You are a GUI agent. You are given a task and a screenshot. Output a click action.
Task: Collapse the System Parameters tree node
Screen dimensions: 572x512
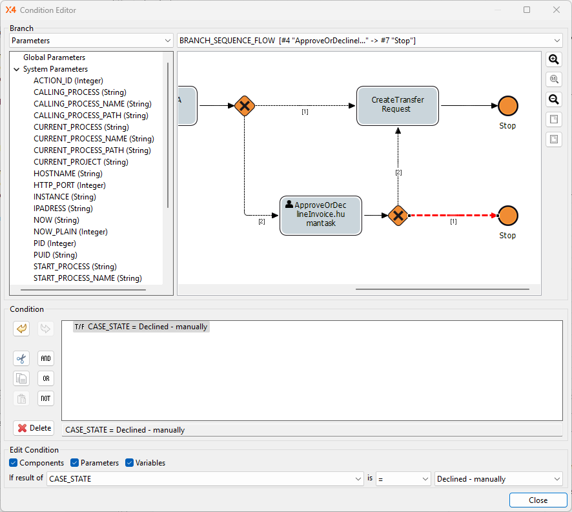pyautogui.click(x=17, y=69)
